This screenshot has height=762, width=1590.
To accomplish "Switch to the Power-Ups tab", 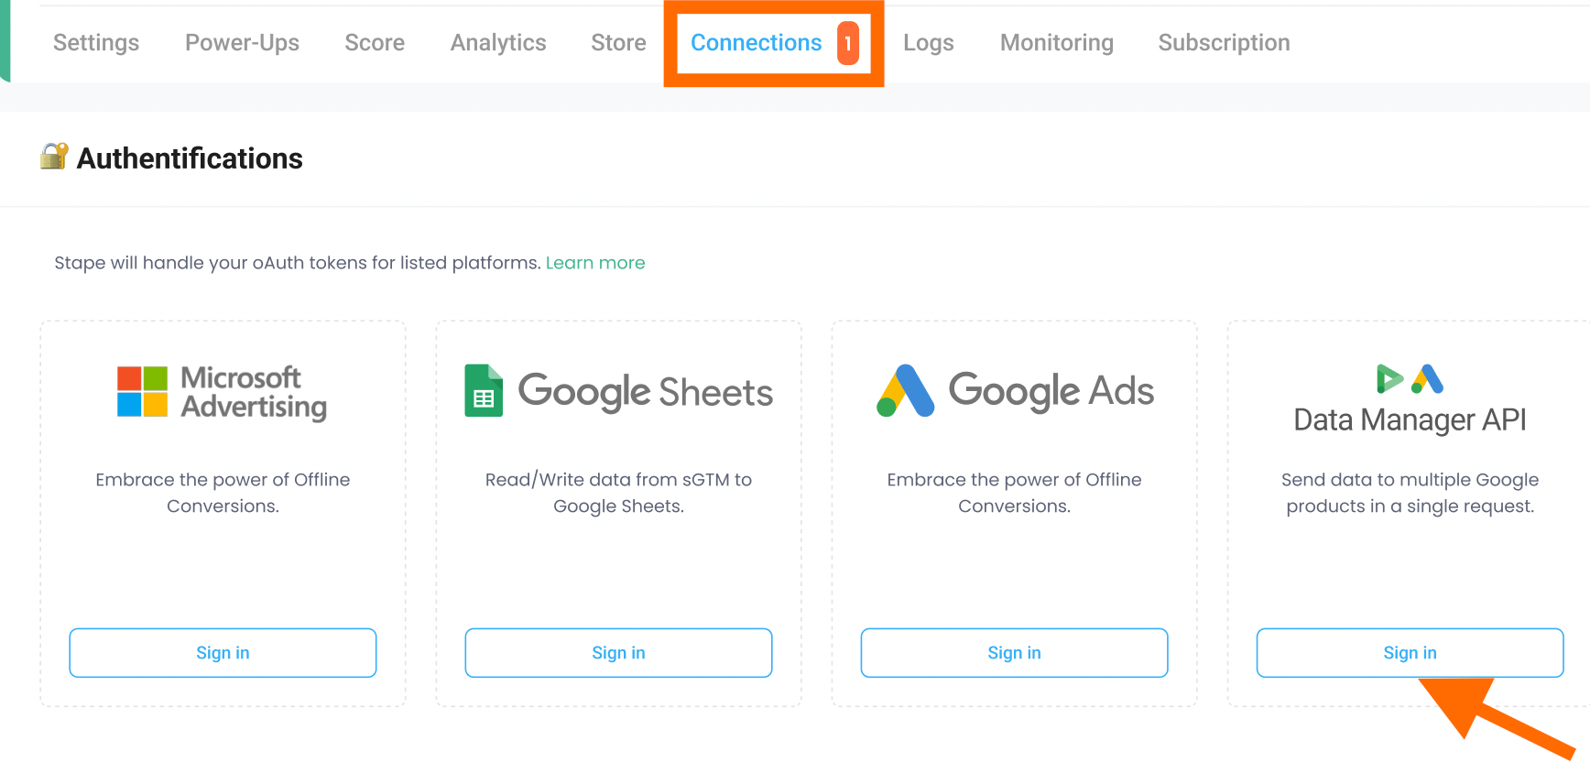I will pos(242,43).
